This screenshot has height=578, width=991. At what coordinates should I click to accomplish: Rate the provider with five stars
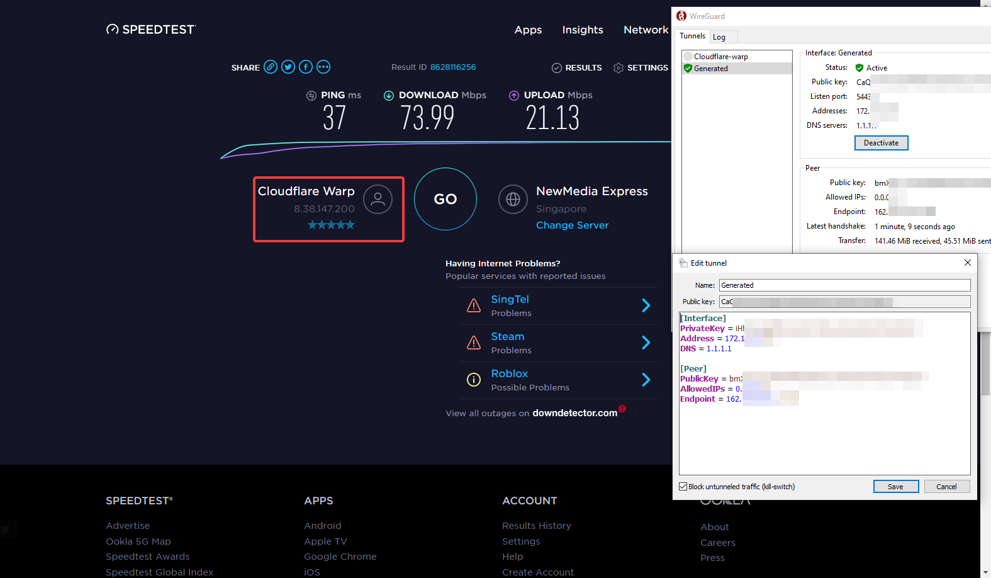pyautogui.click(x=331, y=225)
